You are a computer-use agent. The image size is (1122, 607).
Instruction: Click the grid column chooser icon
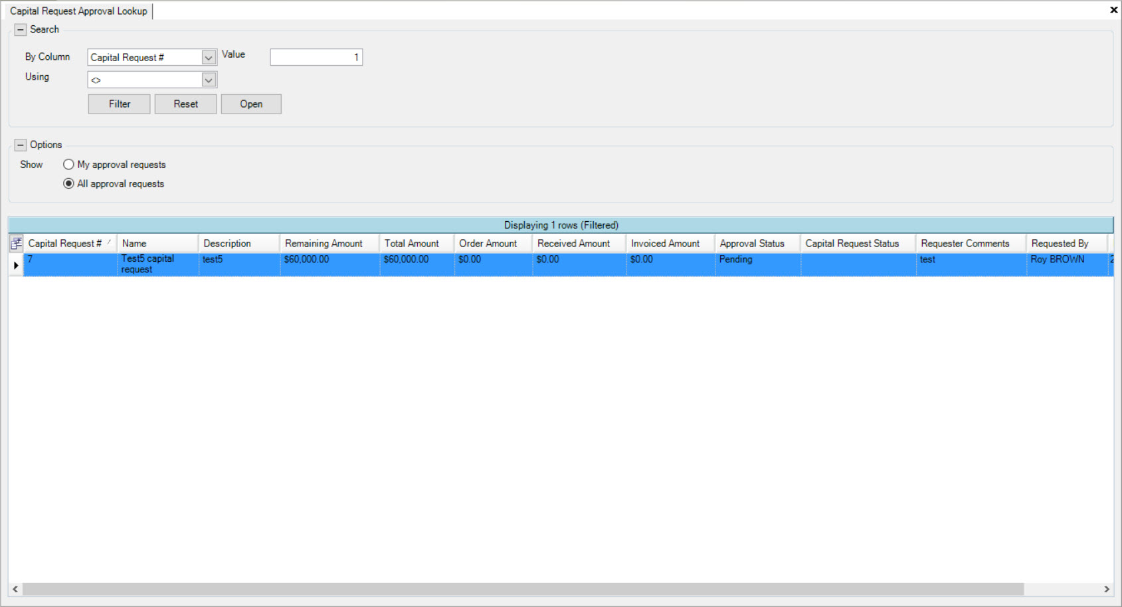pyautogui.click(x=16, y=243)
